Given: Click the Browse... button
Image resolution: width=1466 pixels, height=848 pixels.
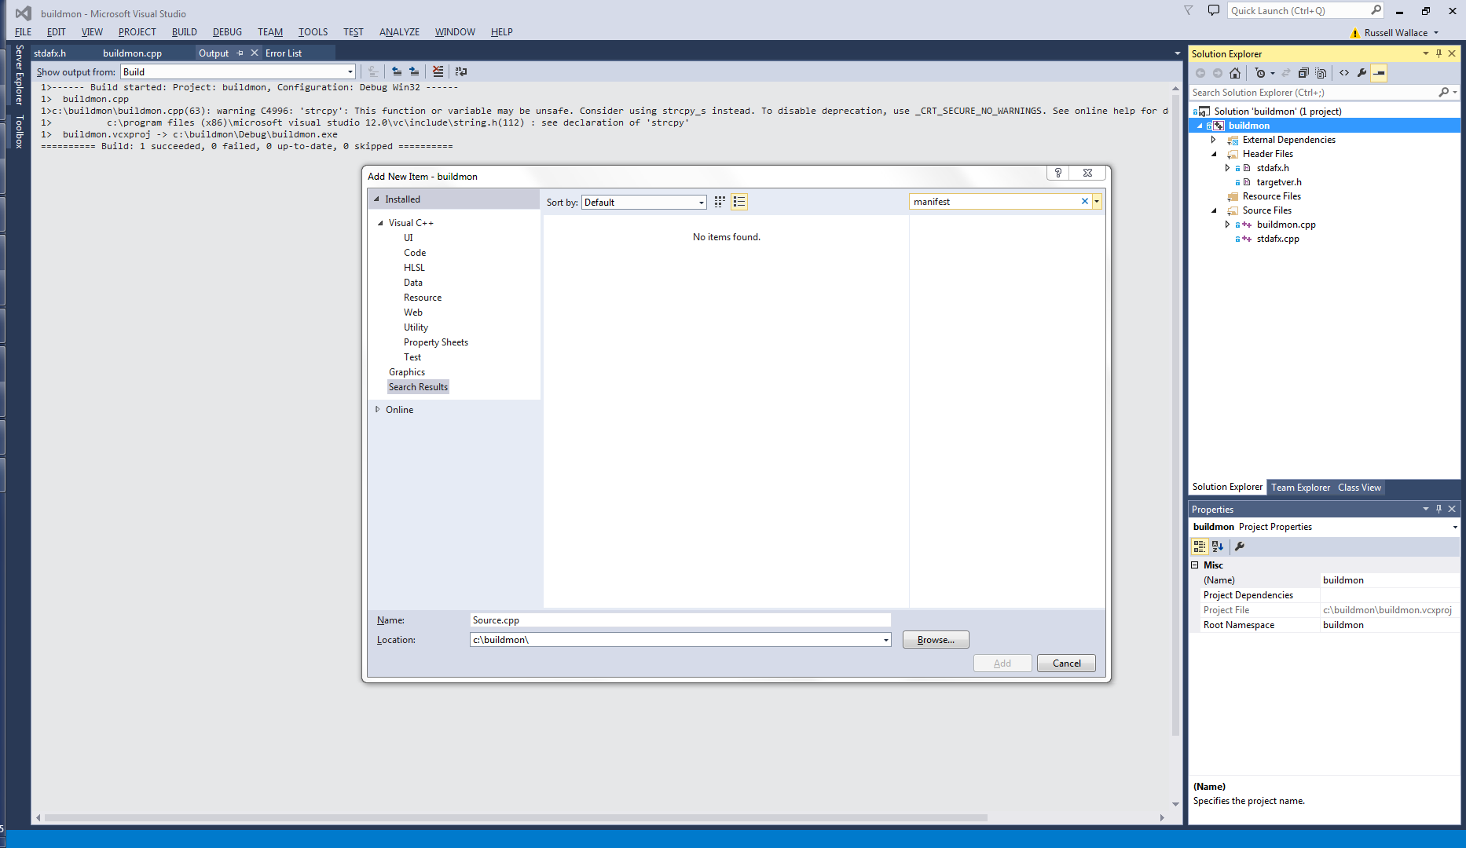Looking at the screenshot, I should coord(936,640).
